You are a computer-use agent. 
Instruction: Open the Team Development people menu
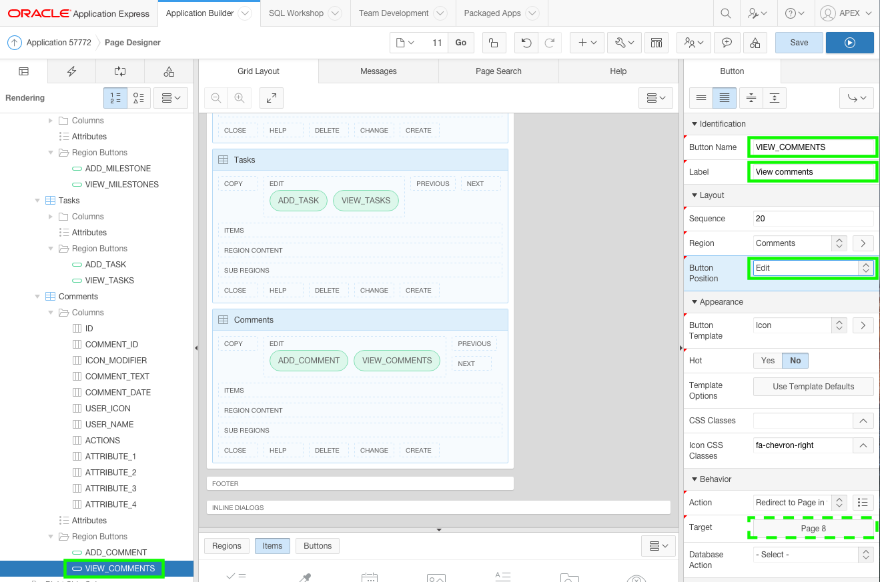click(694, 43)
